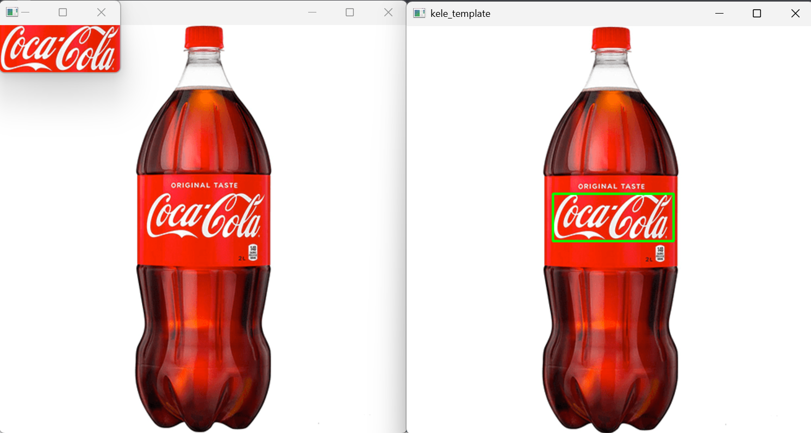Click the Coca-Cola logo on kele_template bottle
The width and height of the screenshot is (811, 433).
click(x=613, y=218)
